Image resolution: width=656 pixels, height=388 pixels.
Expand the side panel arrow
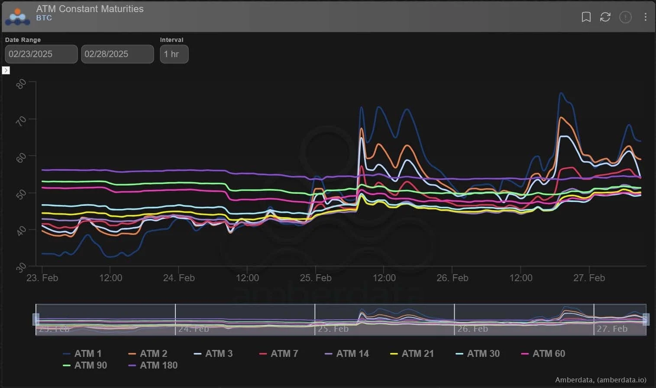pyautogui.click(x=6, y=70)
